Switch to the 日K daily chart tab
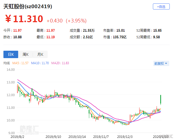Image resolution: width=175 pixels, height=140 pixels. coord(11,54)
